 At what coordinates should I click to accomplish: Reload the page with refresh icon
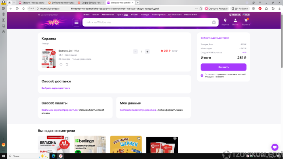[x=23, y=8]
